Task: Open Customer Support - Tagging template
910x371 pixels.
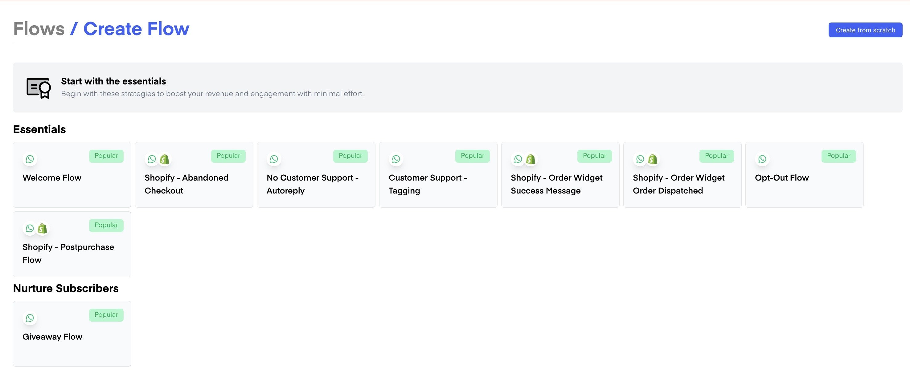Action: pos(438,175)
